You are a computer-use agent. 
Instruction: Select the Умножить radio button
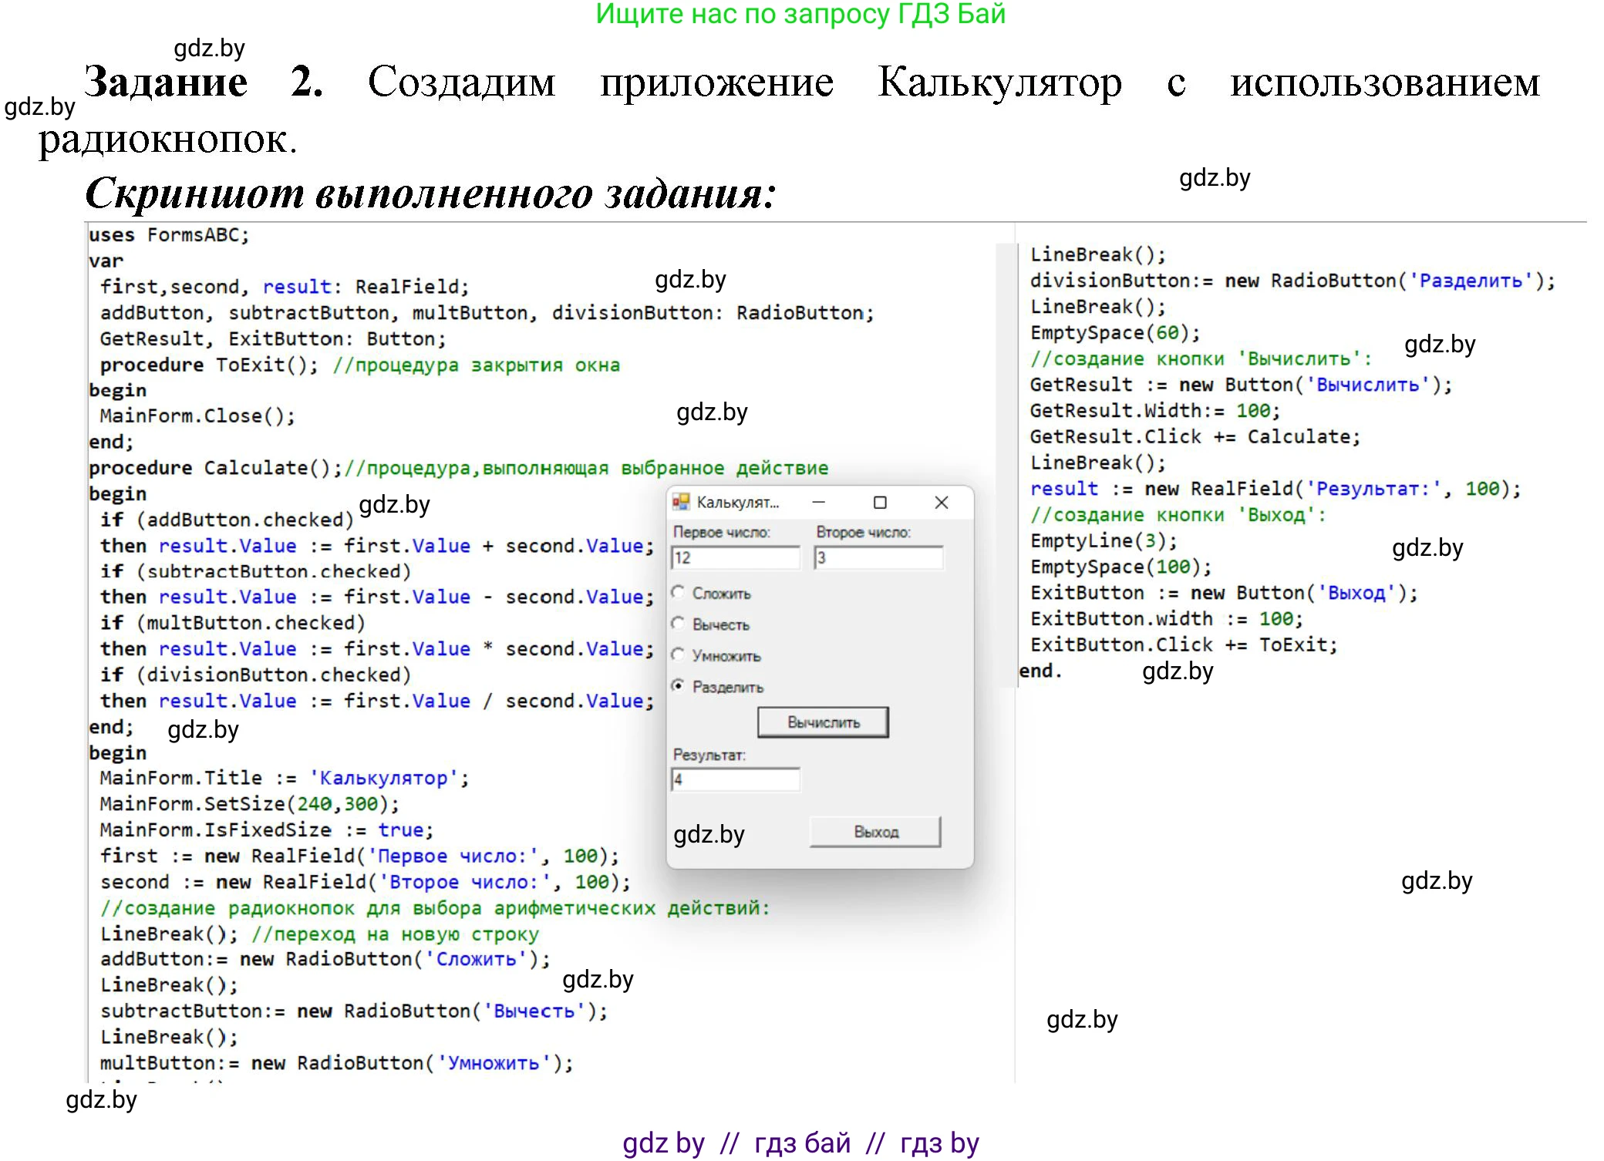click(677, 655)
